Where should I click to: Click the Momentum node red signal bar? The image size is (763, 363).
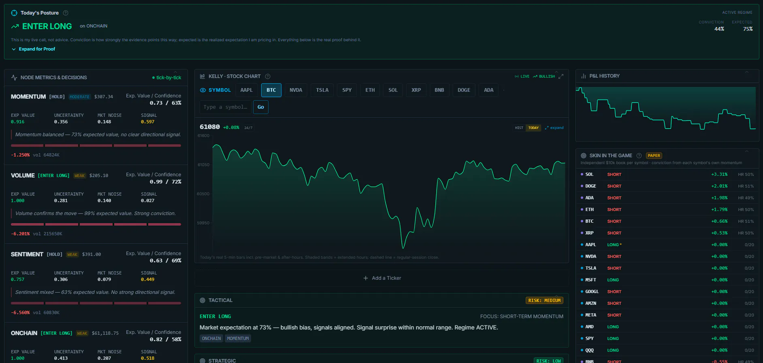[96, 146]
